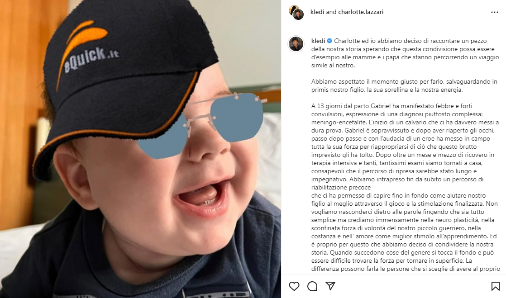
Task: Share post using the paper plane icon
Action: coord(330,286)
